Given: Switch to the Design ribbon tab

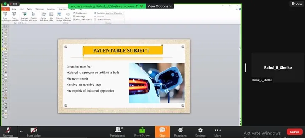Looking at the screenshot, I should pos(29,9).
